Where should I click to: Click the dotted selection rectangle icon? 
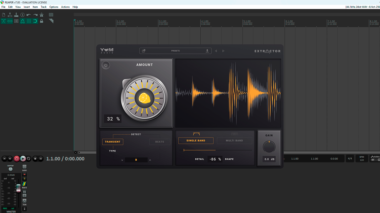51,15
